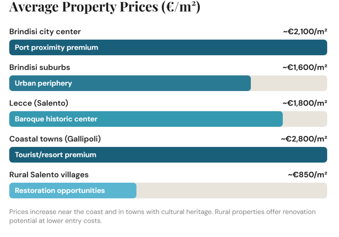The width and height of the screenshot is (339, 237).
Task: Click the ~€2,100/m² price value
Action: tap(305, 32)
